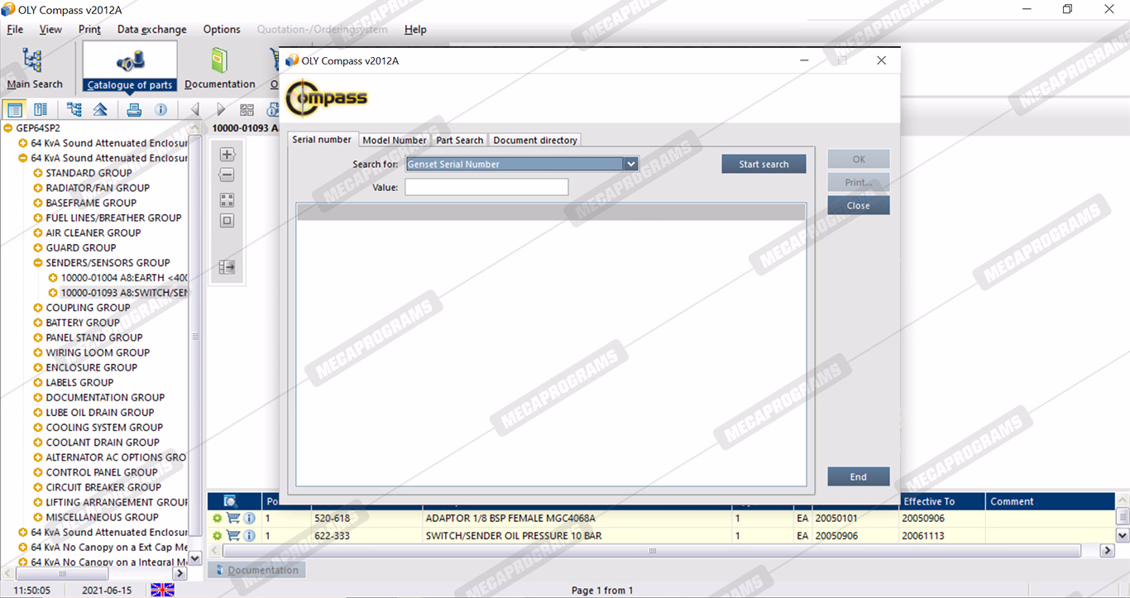The width and height of the screenshot is (1130, 598).
Task: Click the zoom in plus button
Action: click(227, 155)
